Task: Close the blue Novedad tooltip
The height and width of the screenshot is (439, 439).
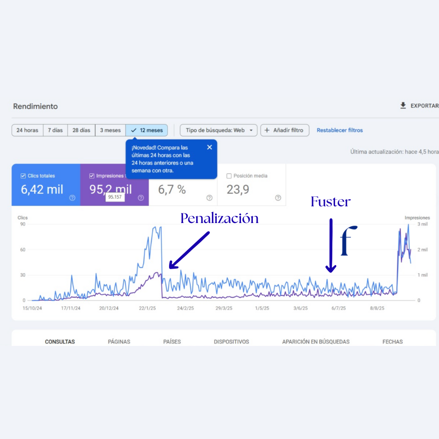Action: pos(209,148)
